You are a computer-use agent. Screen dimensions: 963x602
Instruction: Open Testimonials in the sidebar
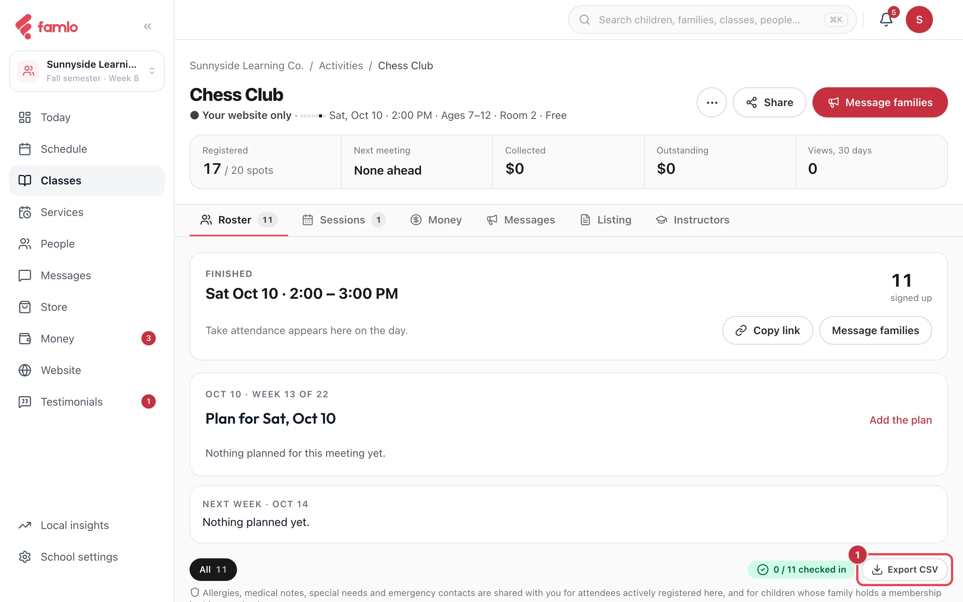point(87,402)
